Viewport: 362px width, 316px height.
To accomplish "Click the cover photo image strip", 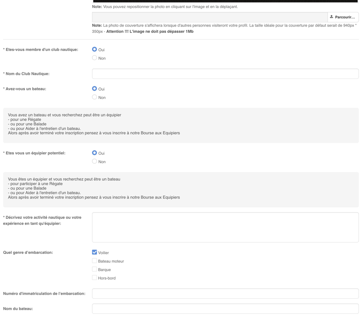I will tap(225, 1).
